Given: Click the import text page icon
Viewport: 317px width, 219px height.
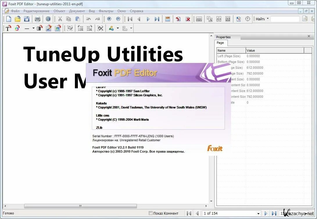Looking at the screenshot, I should click(239, 19).
